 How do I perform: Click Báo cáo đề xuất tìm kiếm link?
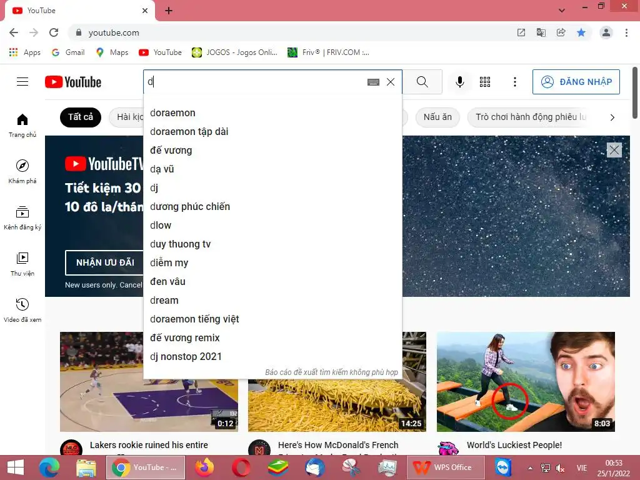tap(331, 372)
